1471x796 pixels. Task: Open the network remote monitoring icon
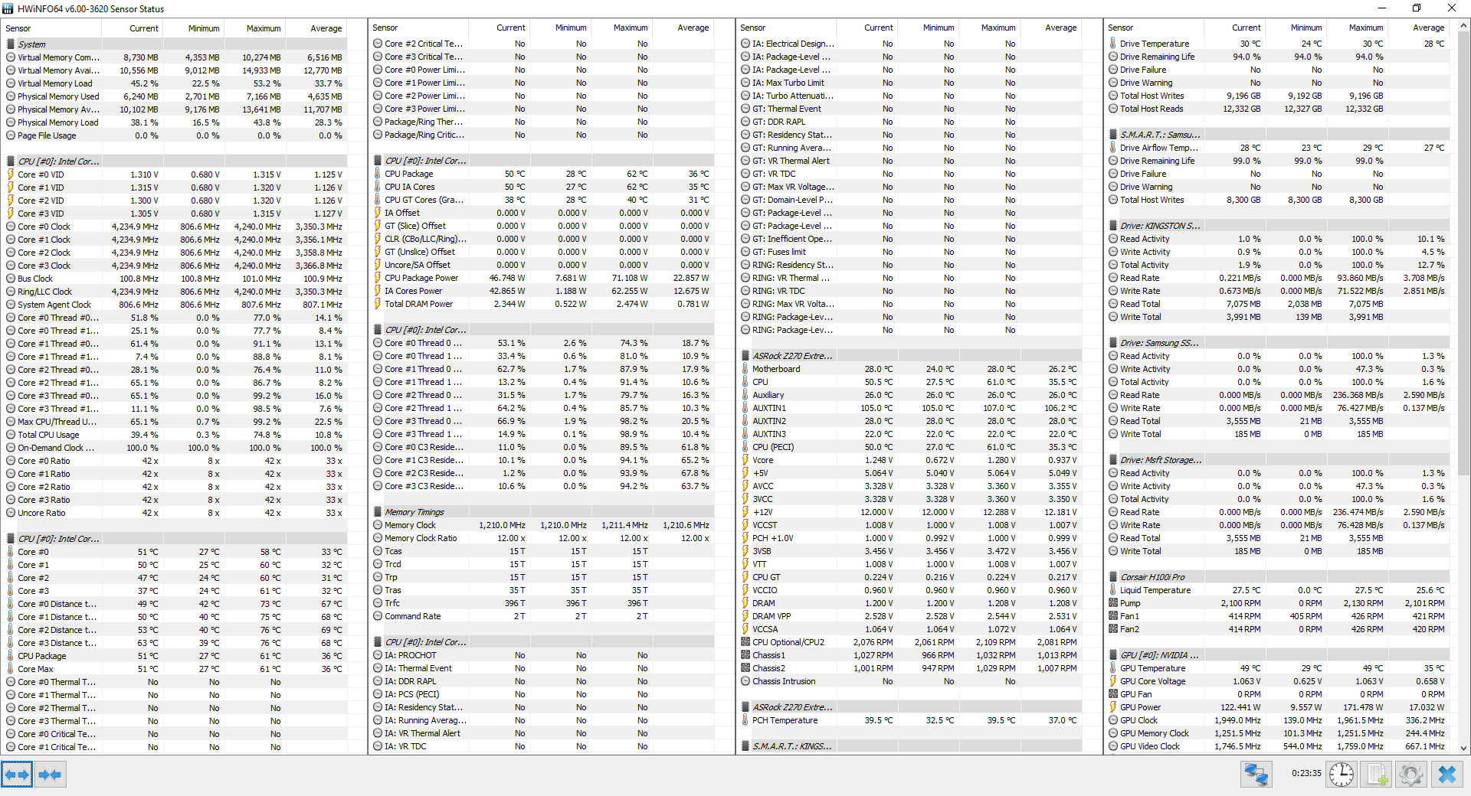[x=1256, y=775]
